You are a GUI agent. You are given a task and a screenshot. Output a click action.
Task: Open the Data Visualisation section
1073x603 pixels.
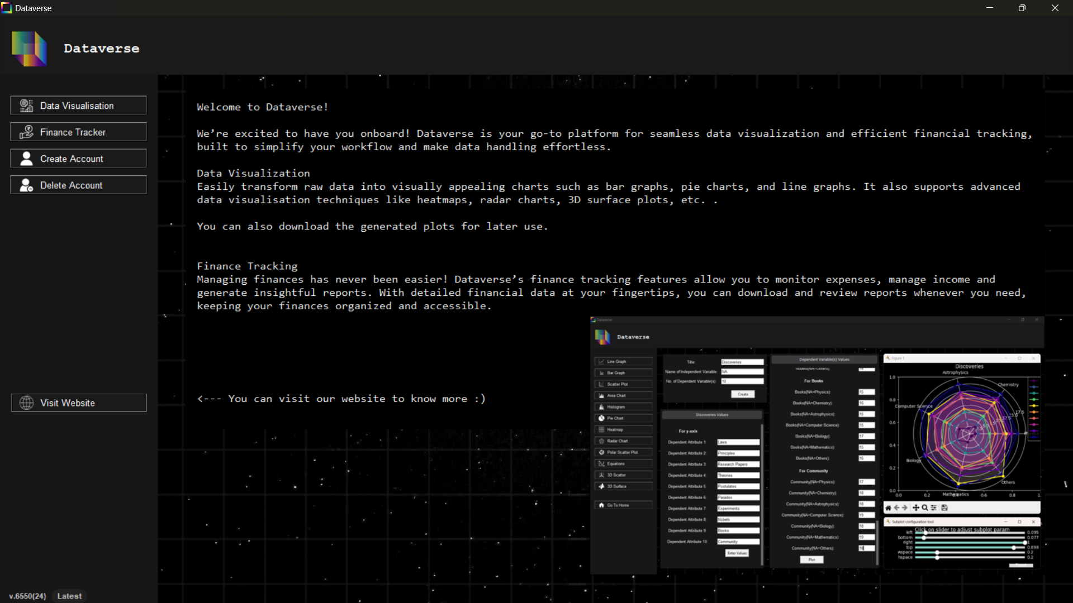pyautogui.click(x=78, y=106)
